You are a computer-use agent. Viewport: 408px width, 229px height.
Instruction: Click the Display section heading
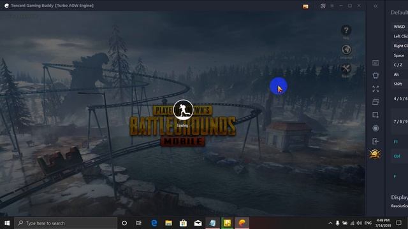tap(400, 197)
